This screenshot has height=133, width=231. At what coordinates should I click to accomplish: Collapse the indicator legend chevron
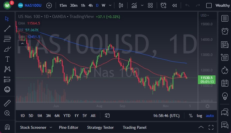coord(22,44)
